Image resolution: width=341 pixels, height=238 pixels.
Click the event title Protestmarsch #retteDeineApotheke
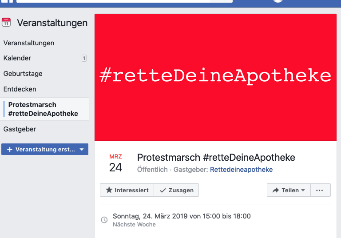point(216,158)
